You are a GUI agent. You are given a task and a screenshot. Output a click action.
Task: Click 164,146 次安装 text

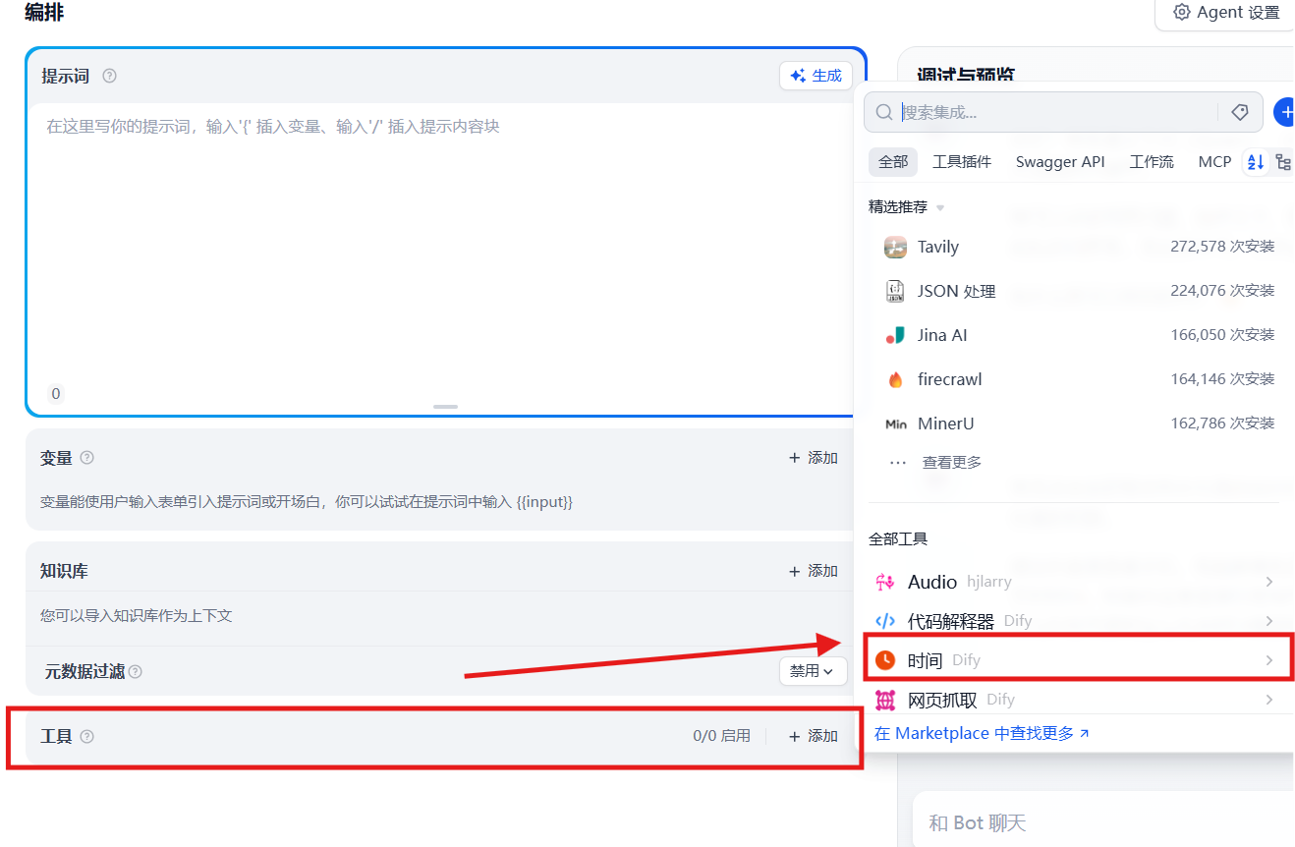click(x=1222, y=379)
